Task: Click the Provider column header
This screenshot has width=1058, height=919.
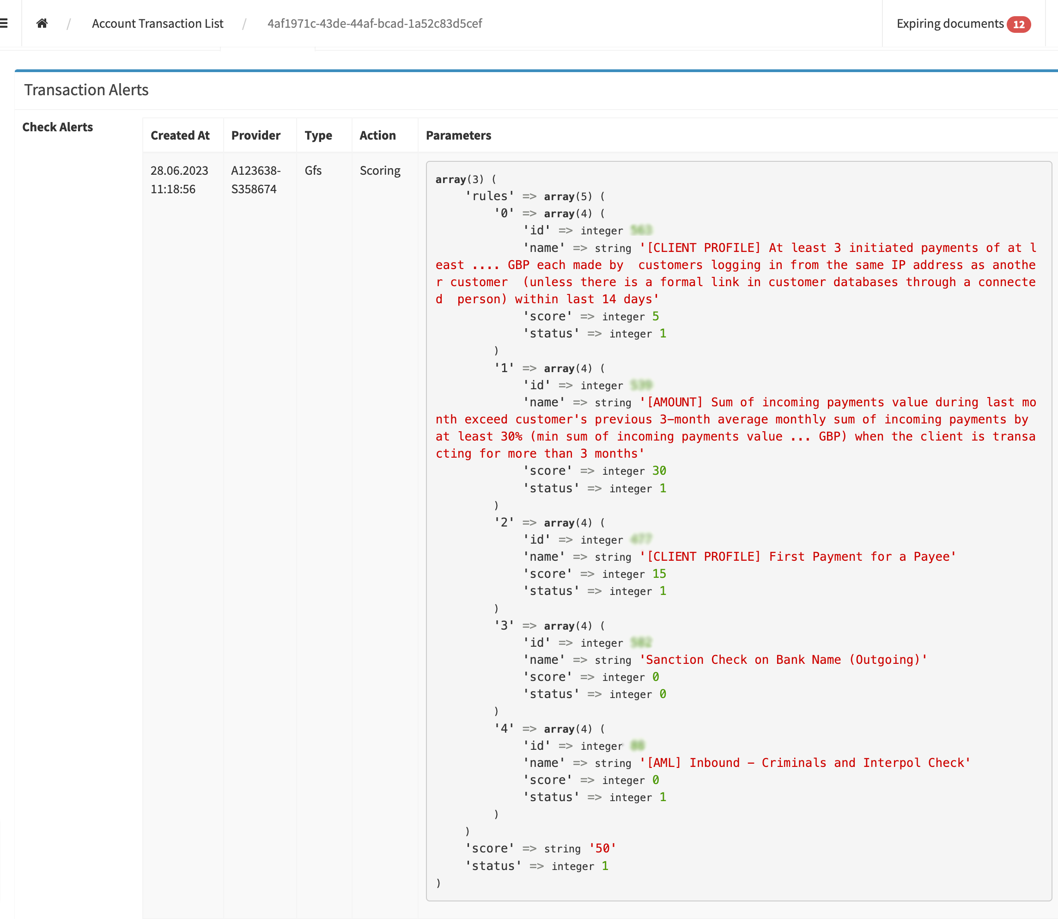Action: pos(256,135)
